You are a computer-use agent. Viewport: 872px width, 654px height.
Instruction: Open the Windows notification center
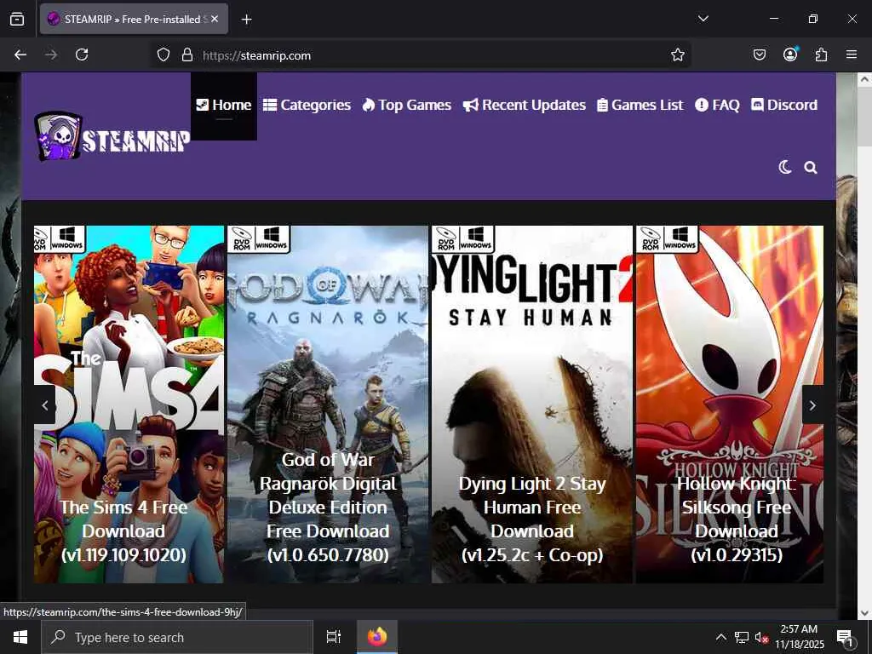[846, 638]
